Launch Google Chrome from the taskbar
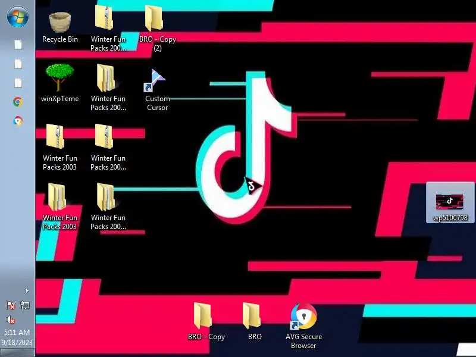This screenshot has height=357, width=476. coord(18,102)
